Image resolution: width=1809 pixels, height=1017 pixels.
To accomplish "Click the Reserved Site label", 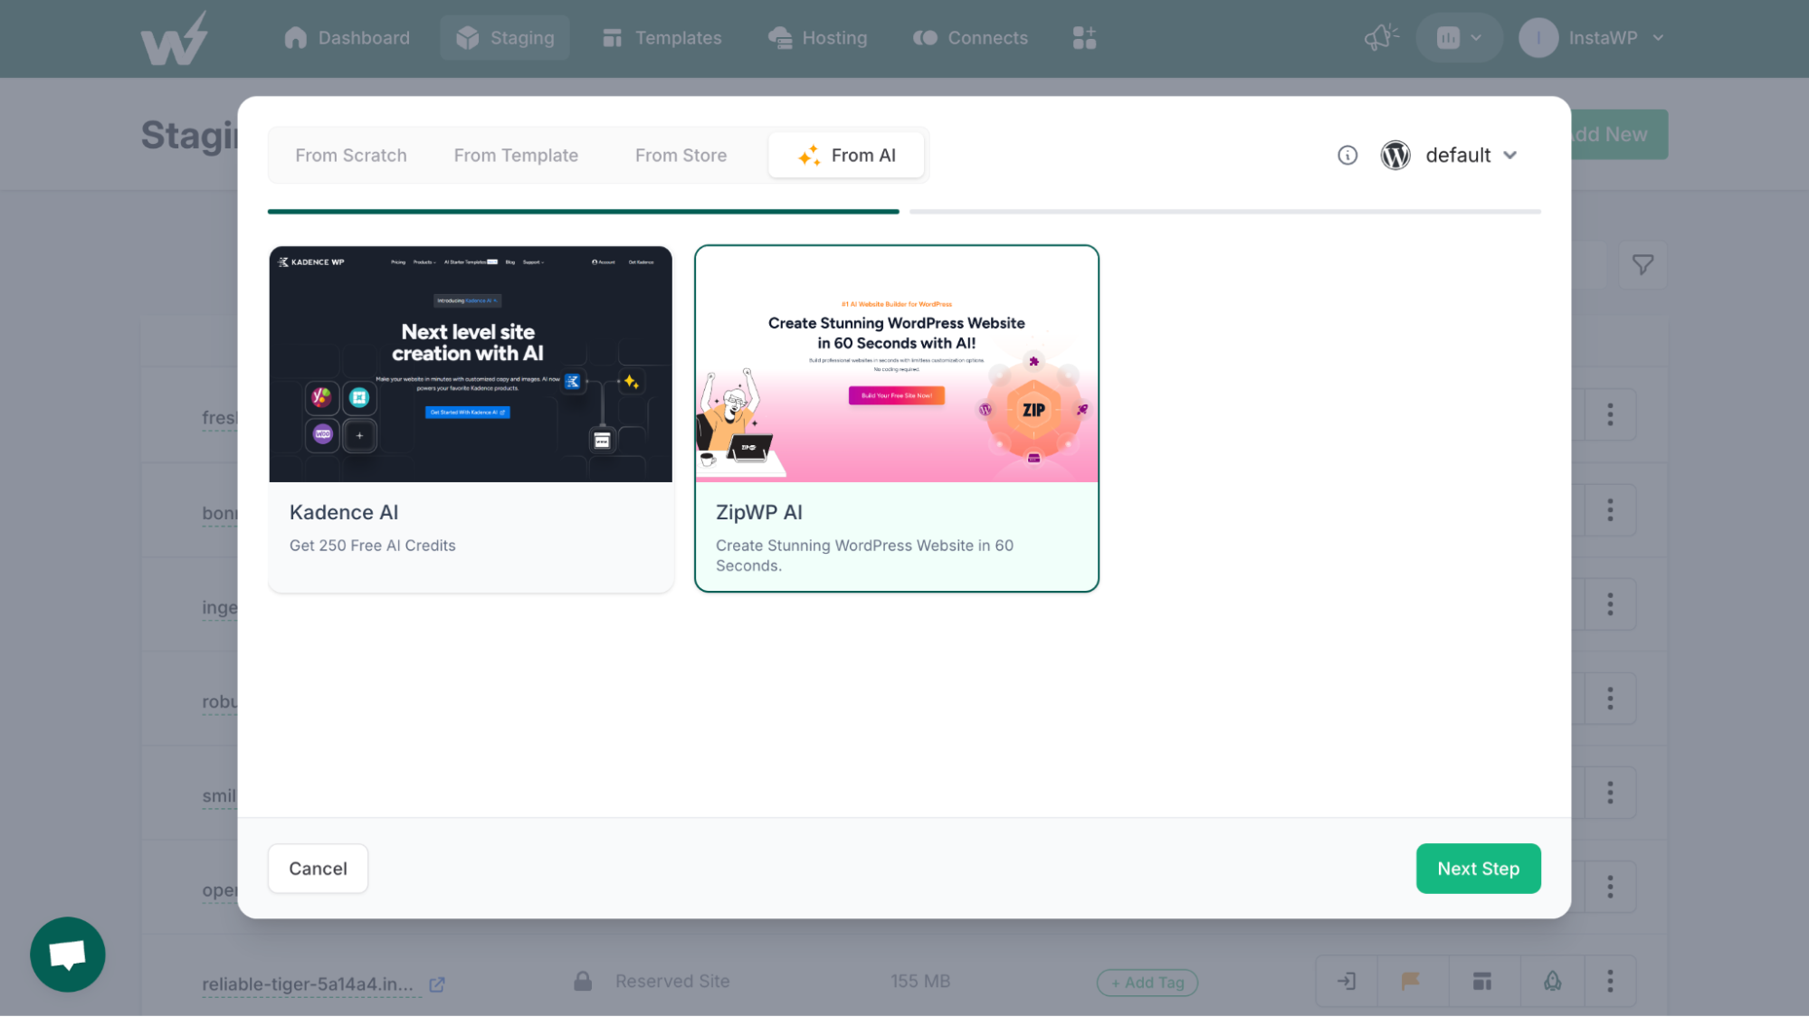I will (x=672, y=981).
